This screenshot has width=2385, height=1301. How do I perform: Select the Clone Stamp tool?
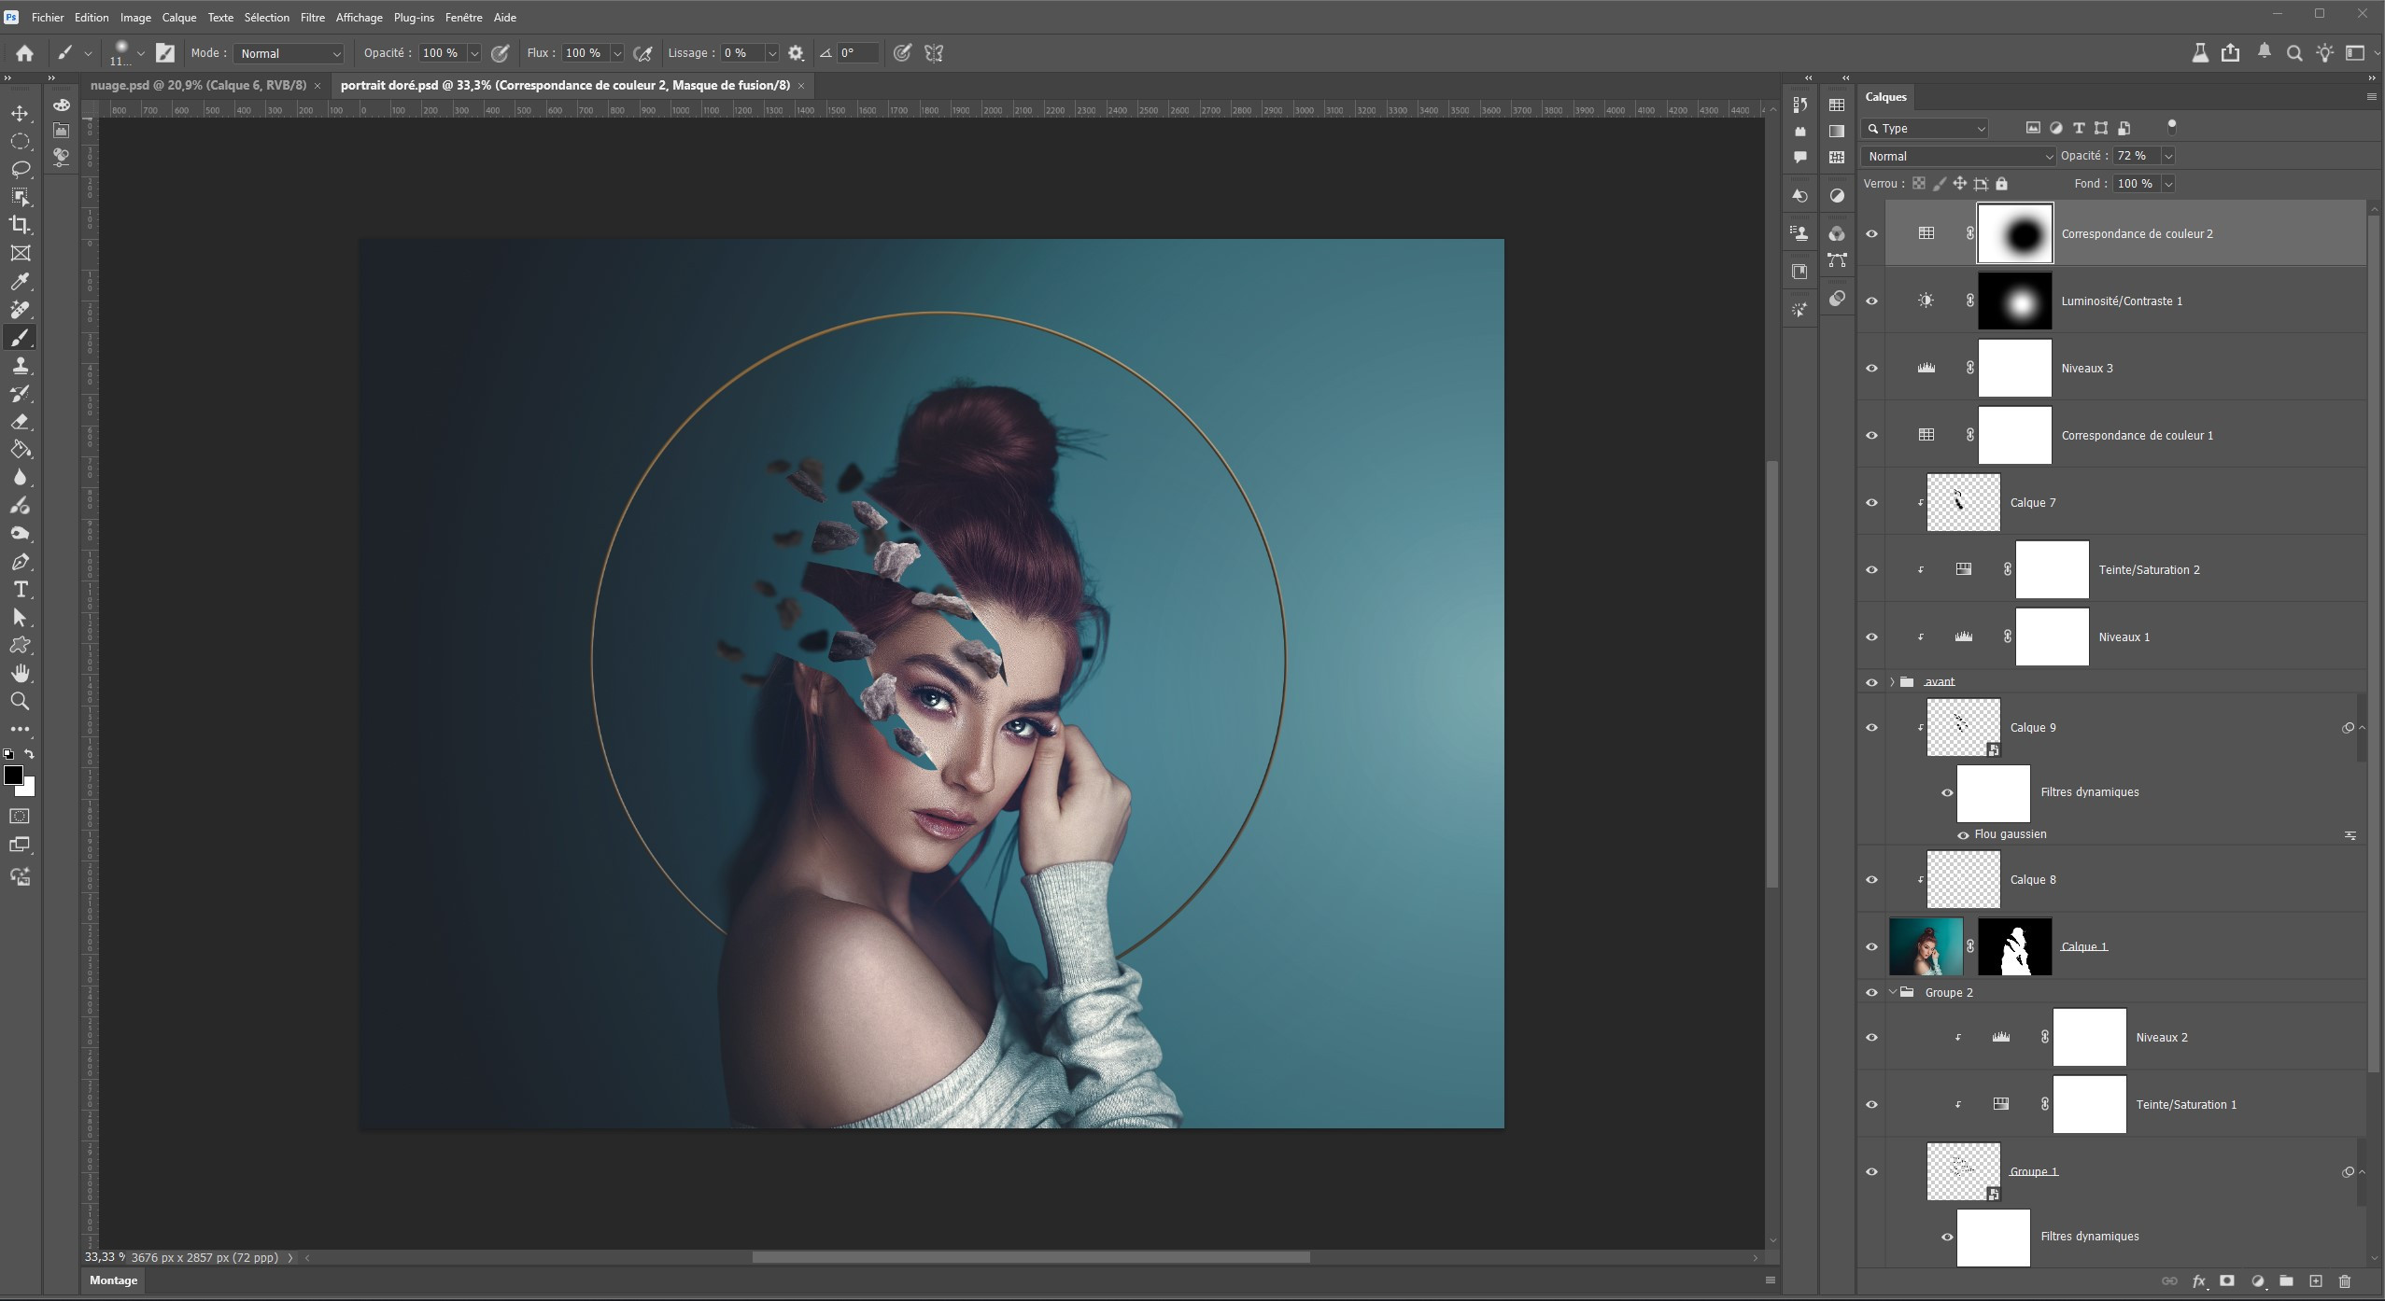coord(20,366)
